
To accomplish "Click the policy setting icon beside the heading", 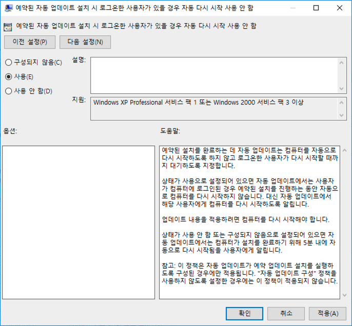I will point(8,27).
